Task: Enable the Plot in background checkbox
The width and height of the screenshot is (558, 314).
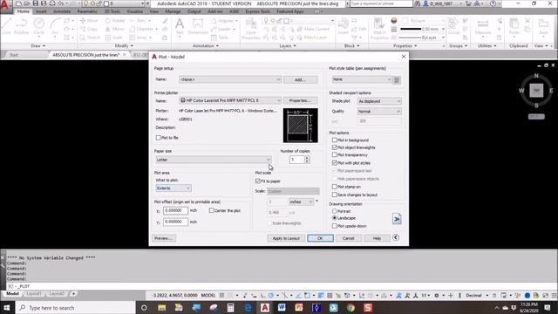Action: pos(335,140)
